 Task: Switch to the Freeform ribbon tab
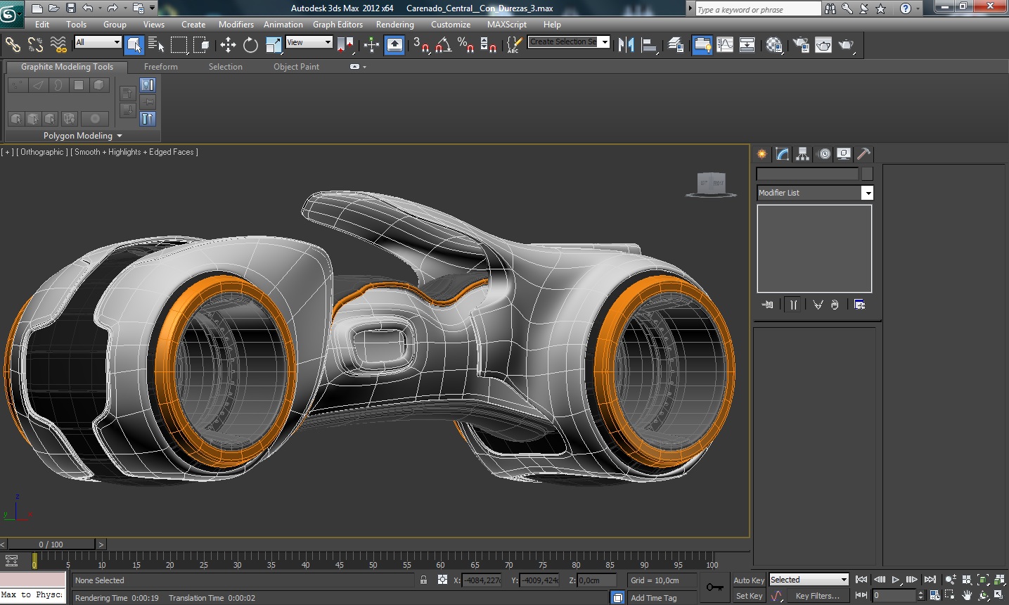(160, 67)
